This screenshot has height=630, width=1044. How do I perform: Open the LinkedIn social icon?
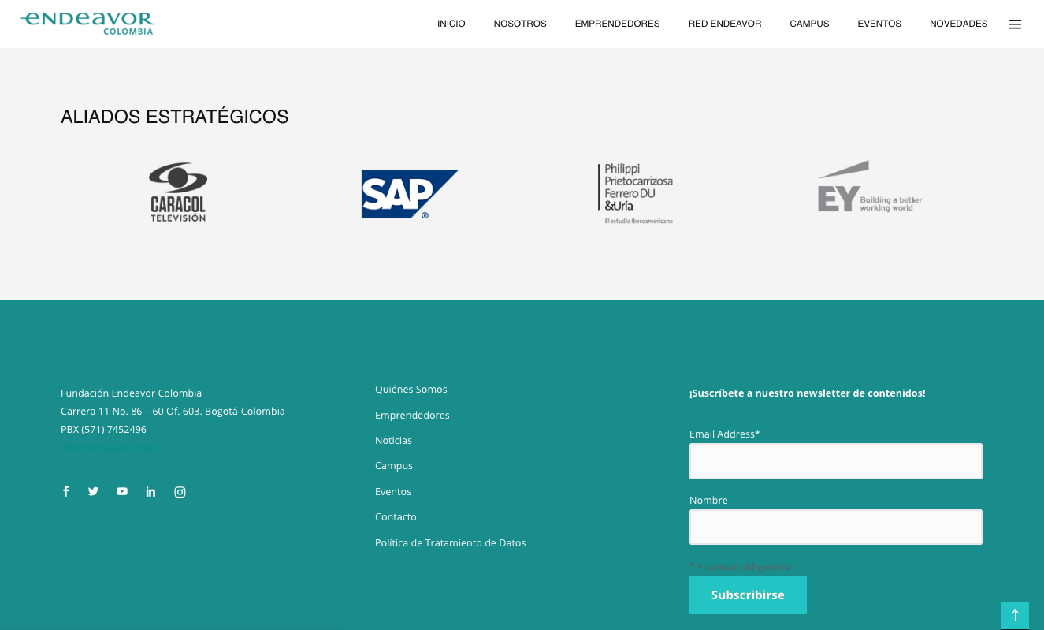click(x=150, y=492)
